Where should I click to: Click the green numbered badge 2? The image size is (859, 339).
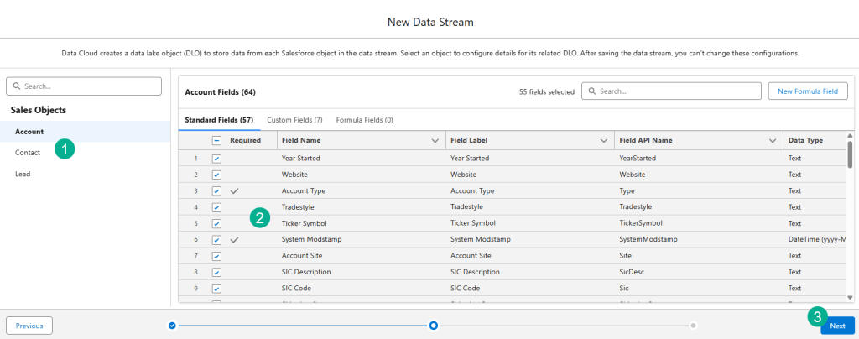point(261,218)
